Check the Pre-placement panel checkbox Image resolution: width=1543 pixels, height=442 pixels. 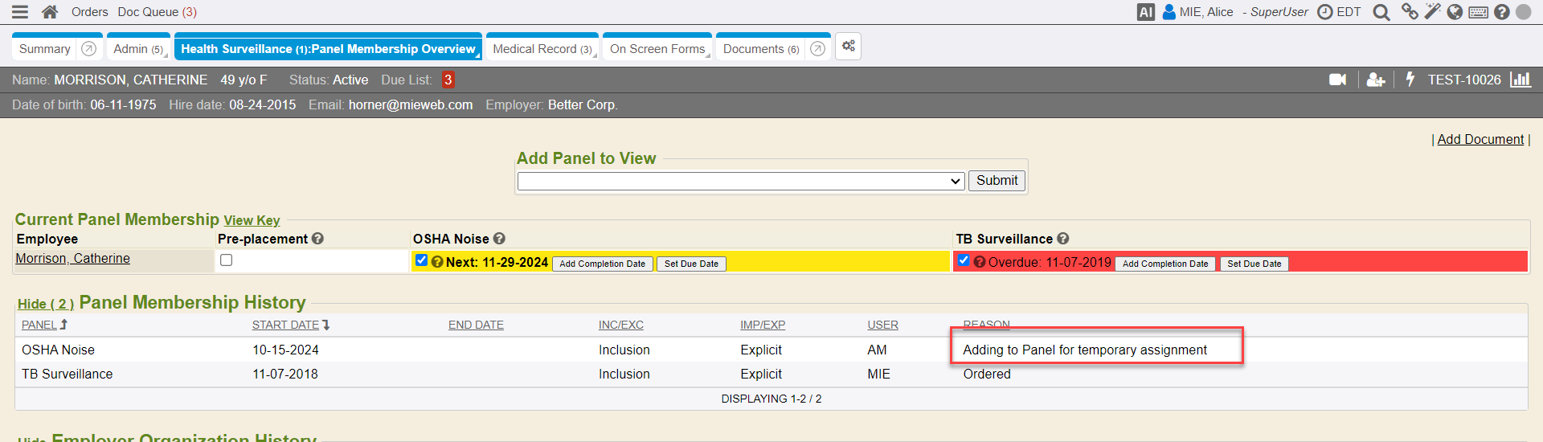227,260
